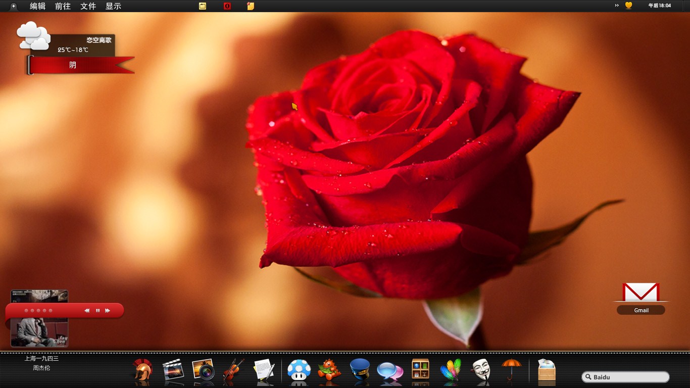This screenshot has height=388, width=690.
Task: Launch the blue mushroom dock icon
Action: pos(299,370)
